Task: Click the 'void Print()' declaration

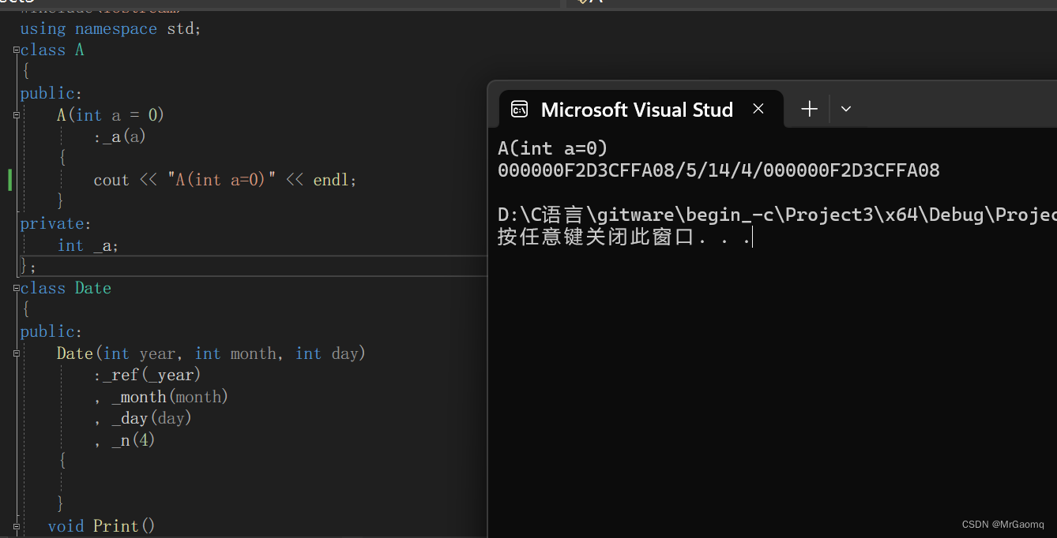Action: 101,525
